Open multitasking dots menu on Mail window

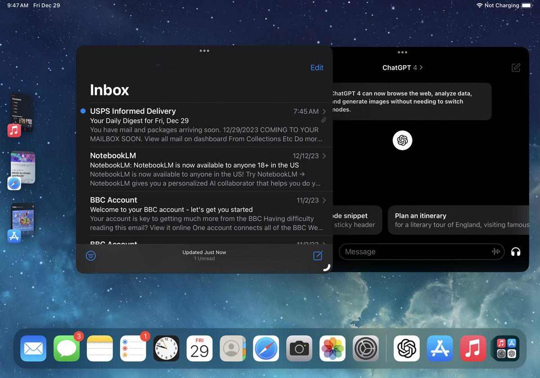point(204,51)
